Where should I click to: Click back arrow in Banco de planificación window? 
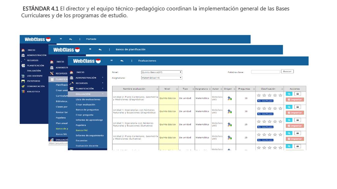pos(100,50)
